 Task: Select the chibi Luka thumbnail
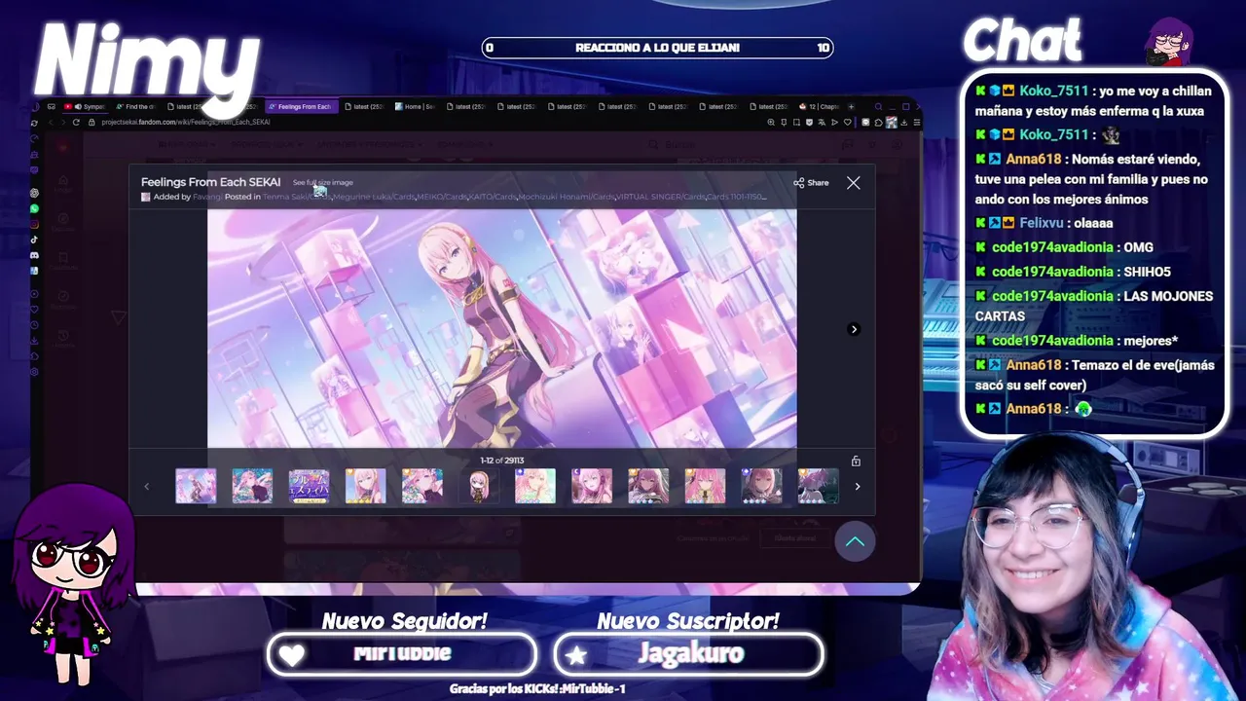(479, 486)
